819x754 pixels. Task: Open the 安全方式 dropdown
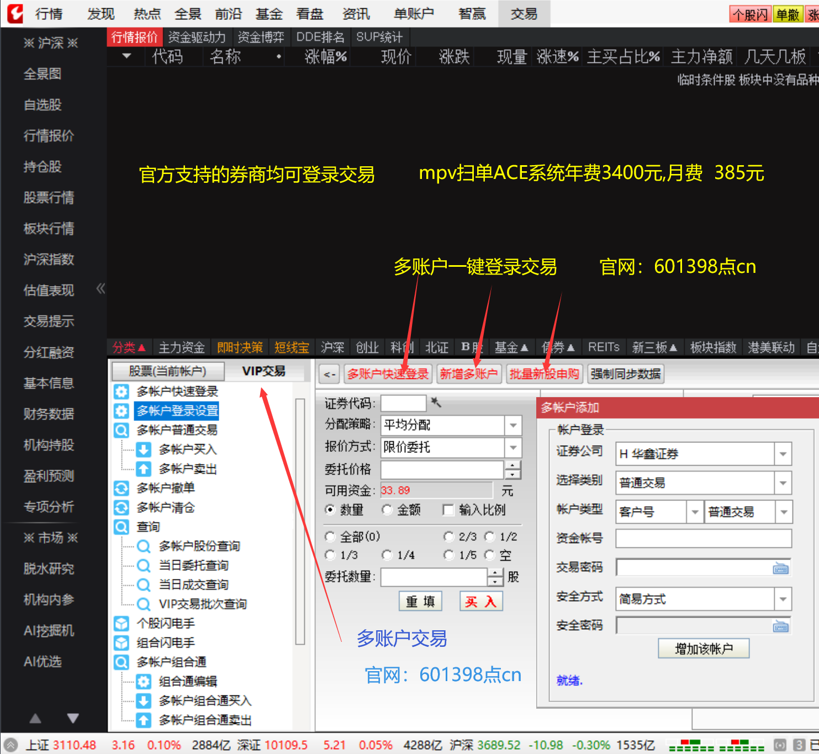coord(783,599)
